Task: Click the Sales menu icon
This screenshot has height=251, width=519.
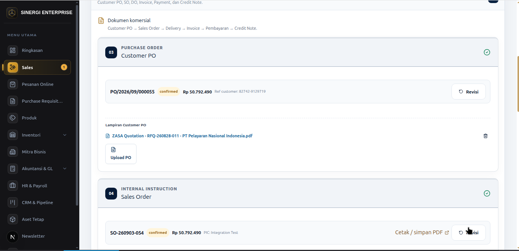Action: pos(13,67)
